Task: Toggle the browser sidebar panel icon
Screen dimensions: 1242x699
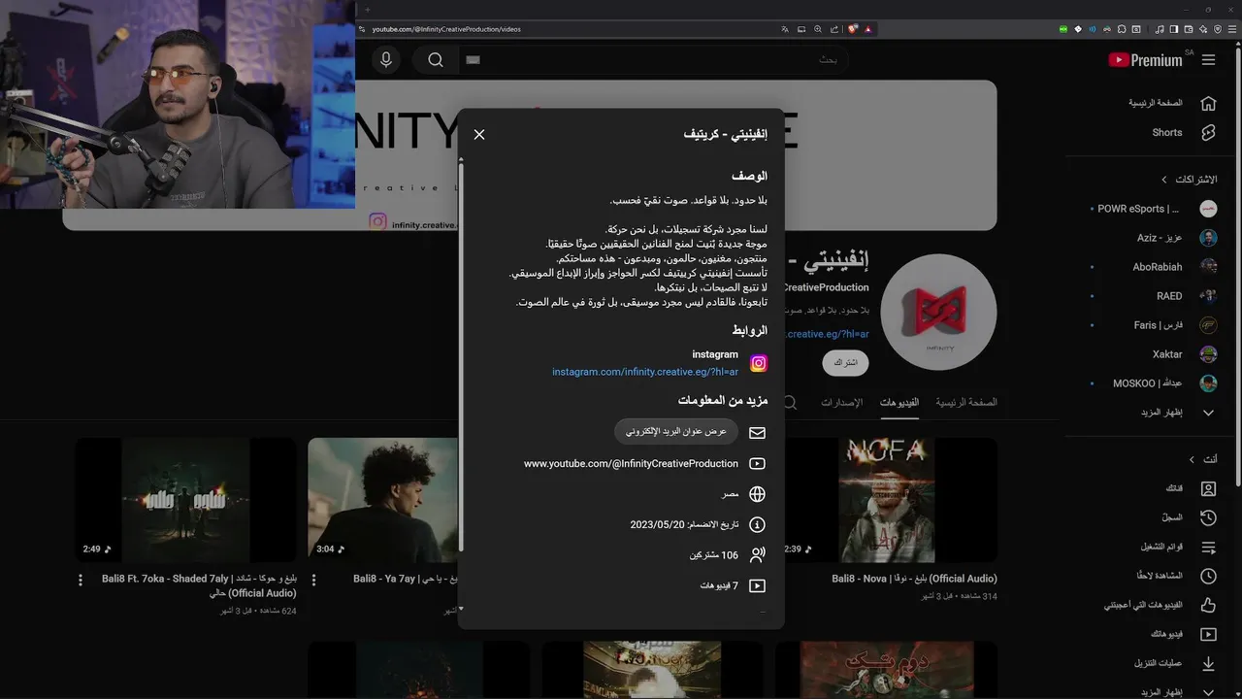Action: click(1174, 29)
